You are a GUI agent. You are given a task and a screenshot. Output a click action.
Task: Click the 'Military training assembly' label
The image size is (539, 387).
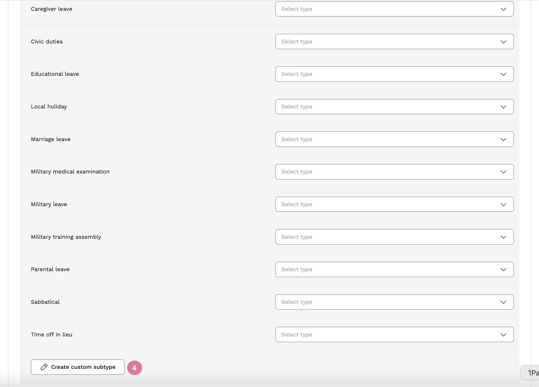tap(66, 237)
